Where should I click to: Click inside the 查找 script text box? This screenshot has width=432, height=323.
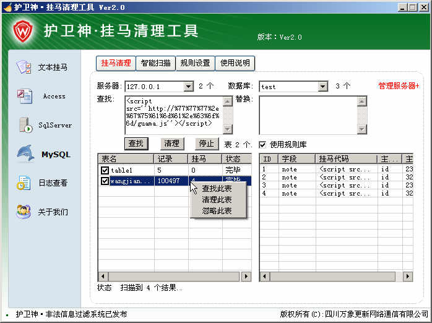(x=174, y=115)
